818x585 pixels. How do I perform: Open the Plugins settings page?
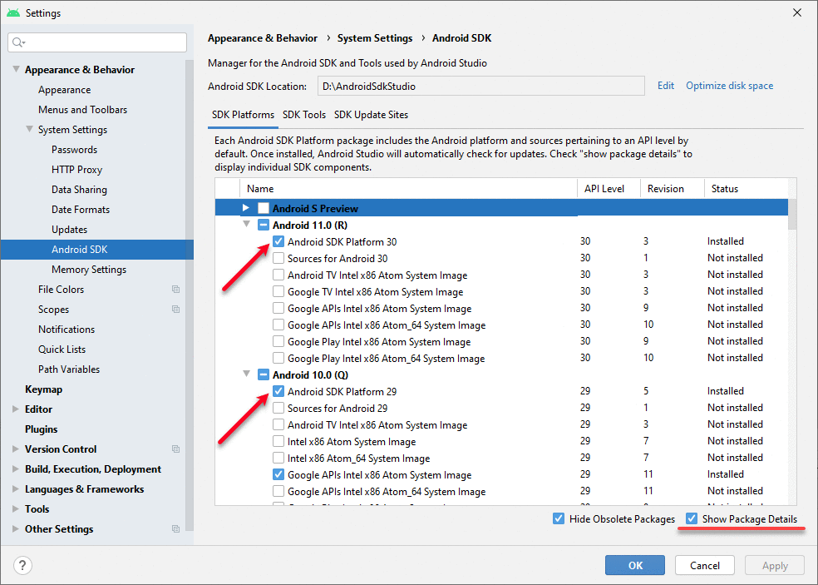pos(42,429)
